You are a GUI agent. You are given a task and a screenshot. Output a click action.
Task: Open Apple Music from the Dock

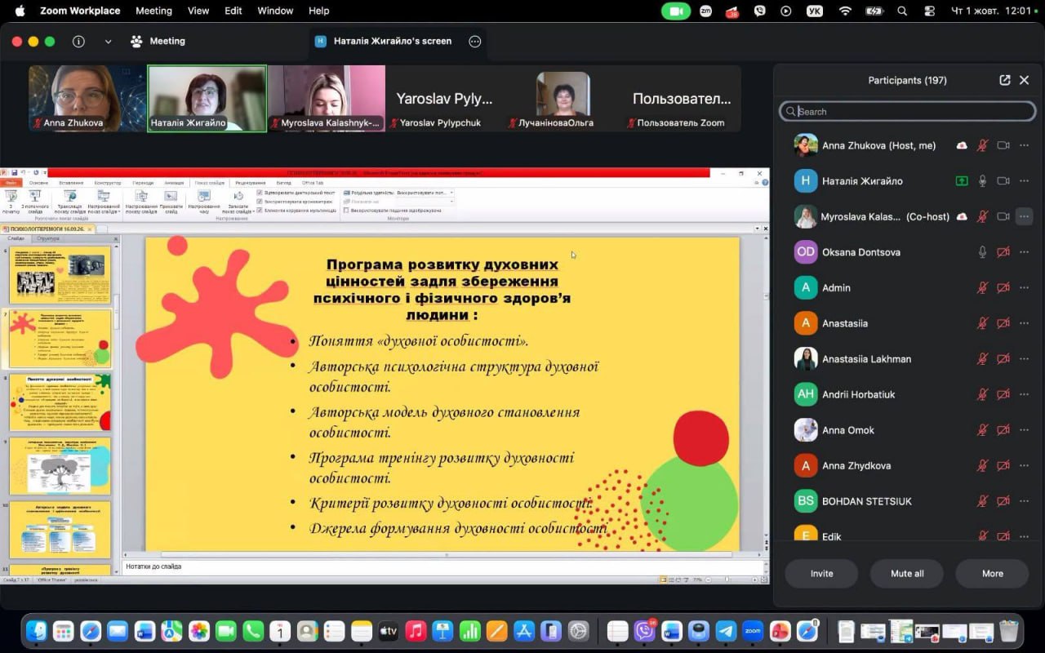tap(416, 631)
